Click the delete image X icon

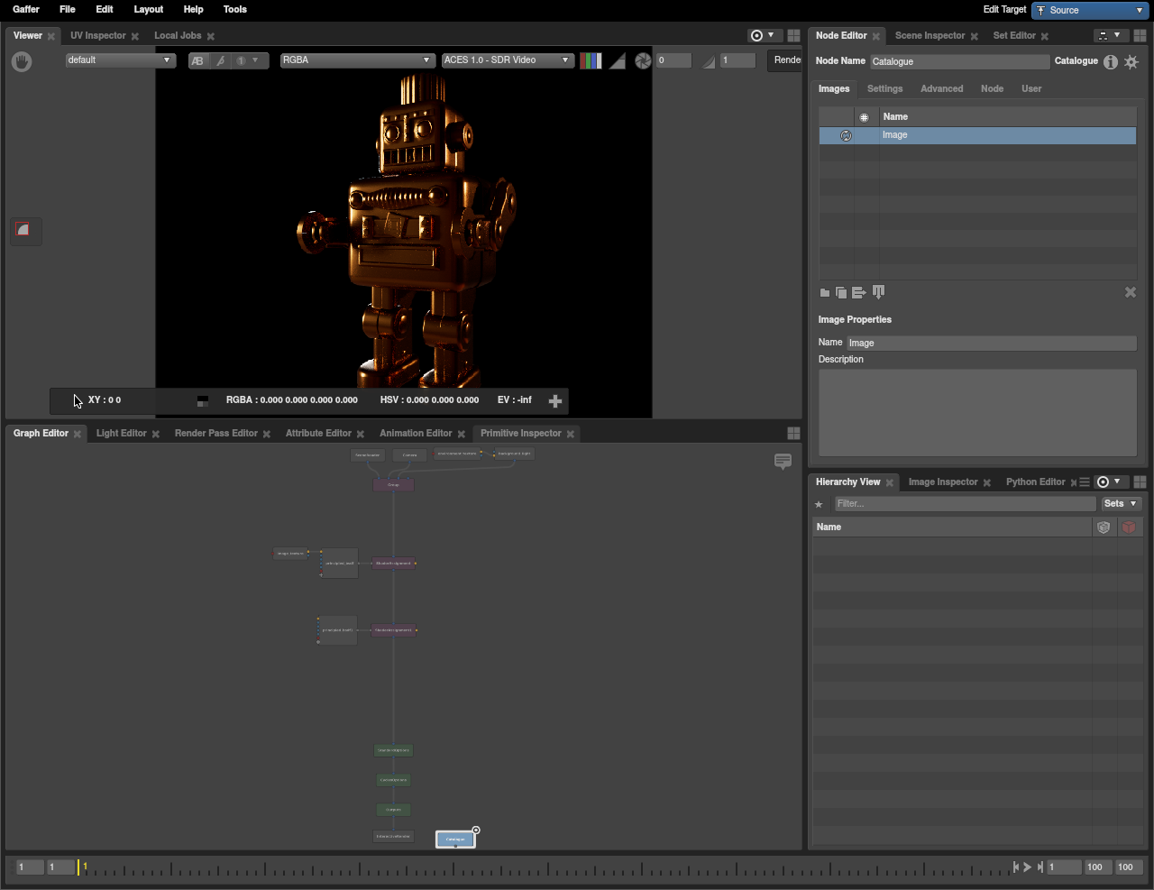click(1131, 292)
